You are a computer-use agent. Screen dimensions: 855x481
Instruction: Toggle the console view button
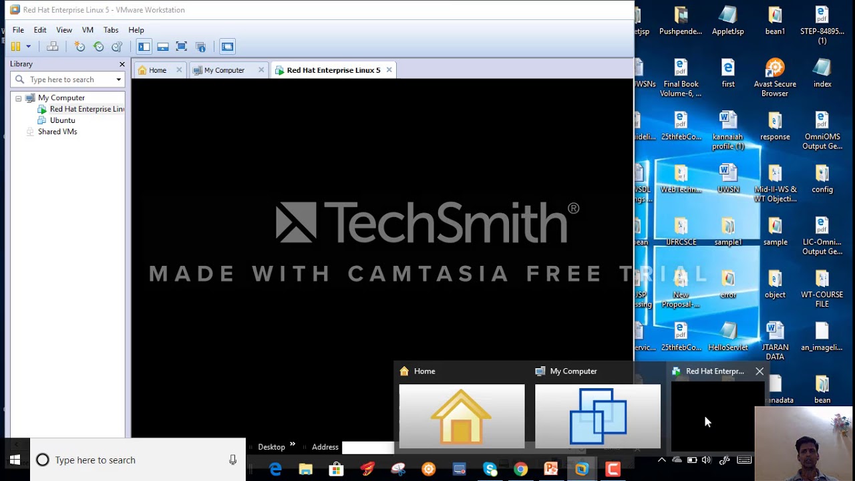tap(228, 47)
